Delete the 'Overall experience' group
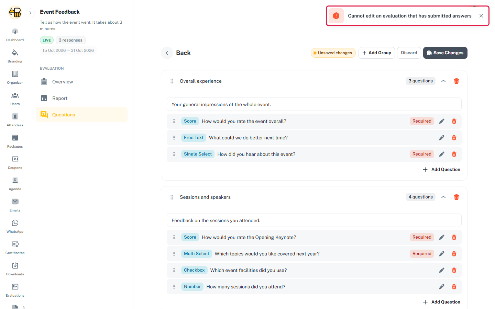The height and width of the screenshot is (309, 495). pyautogui.click(x=456, y=81)
